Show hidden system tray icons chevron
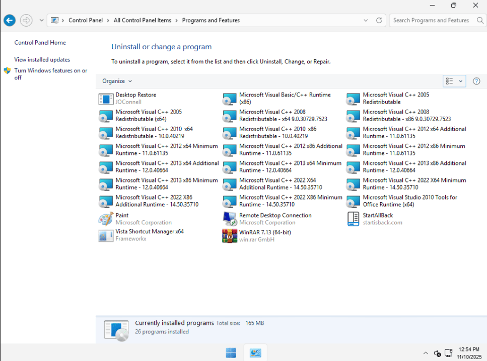 tap(425, 353)
